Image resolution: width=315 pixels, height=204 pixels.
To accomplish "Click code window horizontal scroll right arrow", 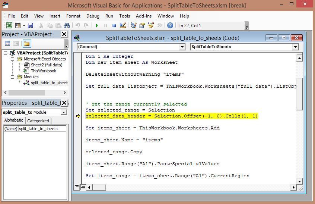I will tap(294, 187).
